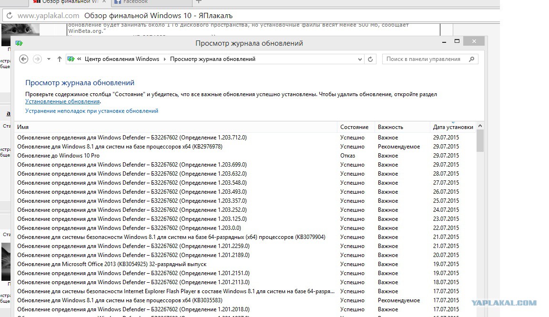Click the vertical scrollbar thumb of the update list

(480, 140)
